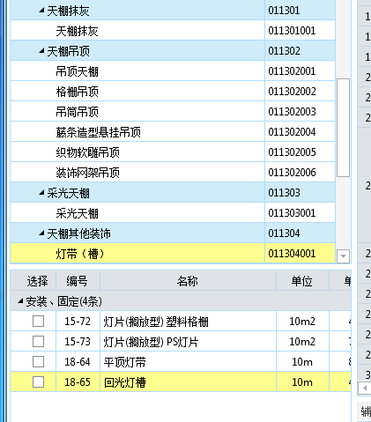The image size is (371, 422).
Task: Select the 格栅吊顶 row
Action: pyautogui.click(x=173, y=92)
